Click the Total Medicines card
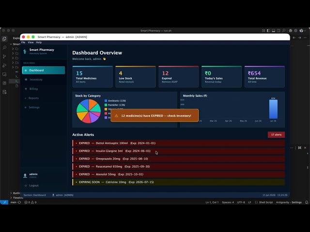 (x=93, y=77)
